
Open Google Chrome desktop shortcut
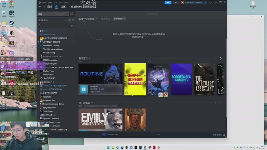click(x=12, y=4)
